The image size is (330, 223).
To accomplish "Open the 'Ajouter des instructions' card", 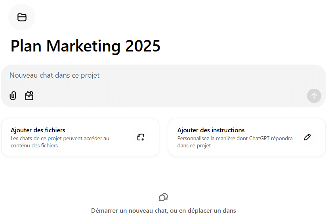I will [247, 137].
